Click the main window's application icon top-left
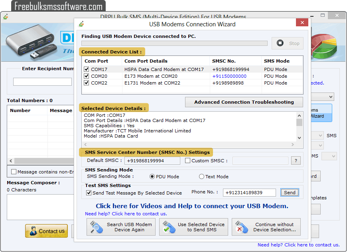Viewport: 347px width, 252px height. (x=6, y=17)
